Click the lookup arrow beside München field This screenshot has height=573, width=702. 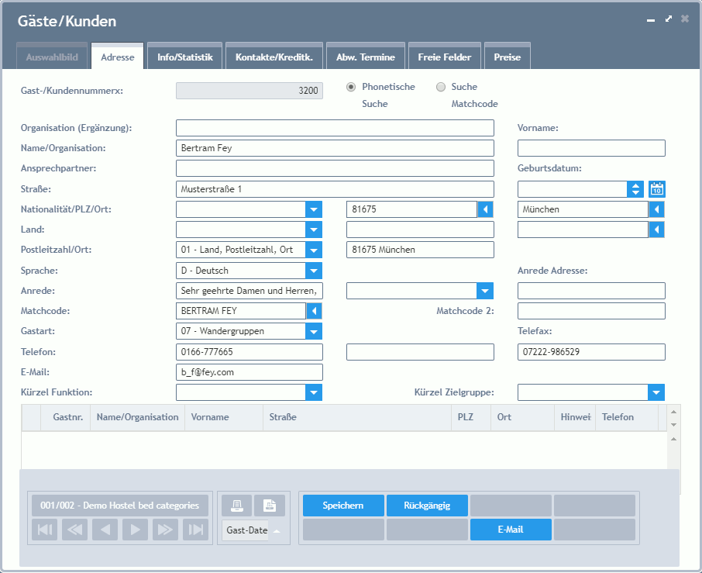(657, 209)
